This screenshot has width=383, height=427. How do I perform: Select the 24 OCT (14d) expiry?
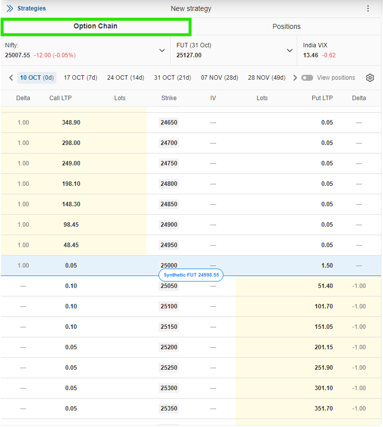coord(125,78)
